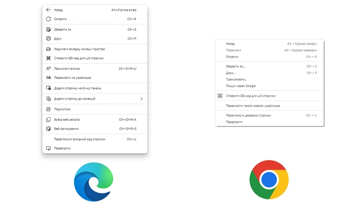363x212 pixels.
Task: Choose Додати сторінку на бічну панель
Action: tap(95, 88)
